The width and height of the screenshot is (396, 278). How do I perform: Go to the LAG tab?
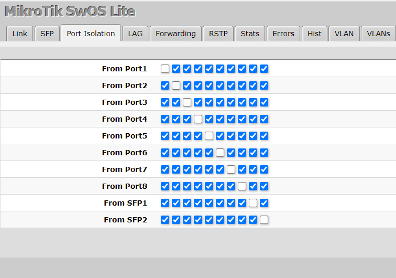[x=135, y=34]
